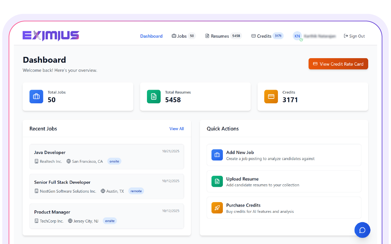Open the Java Developer job card

coord(107,156)
